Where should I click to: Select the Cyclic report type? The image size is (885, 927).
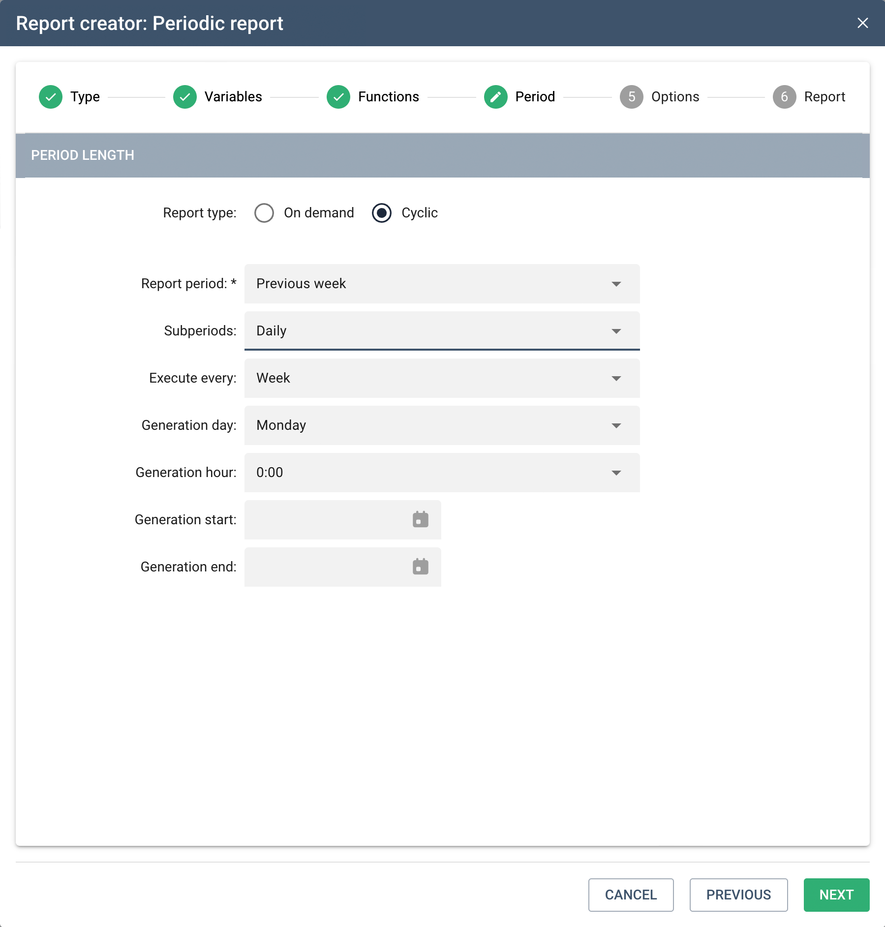point(382,213)
